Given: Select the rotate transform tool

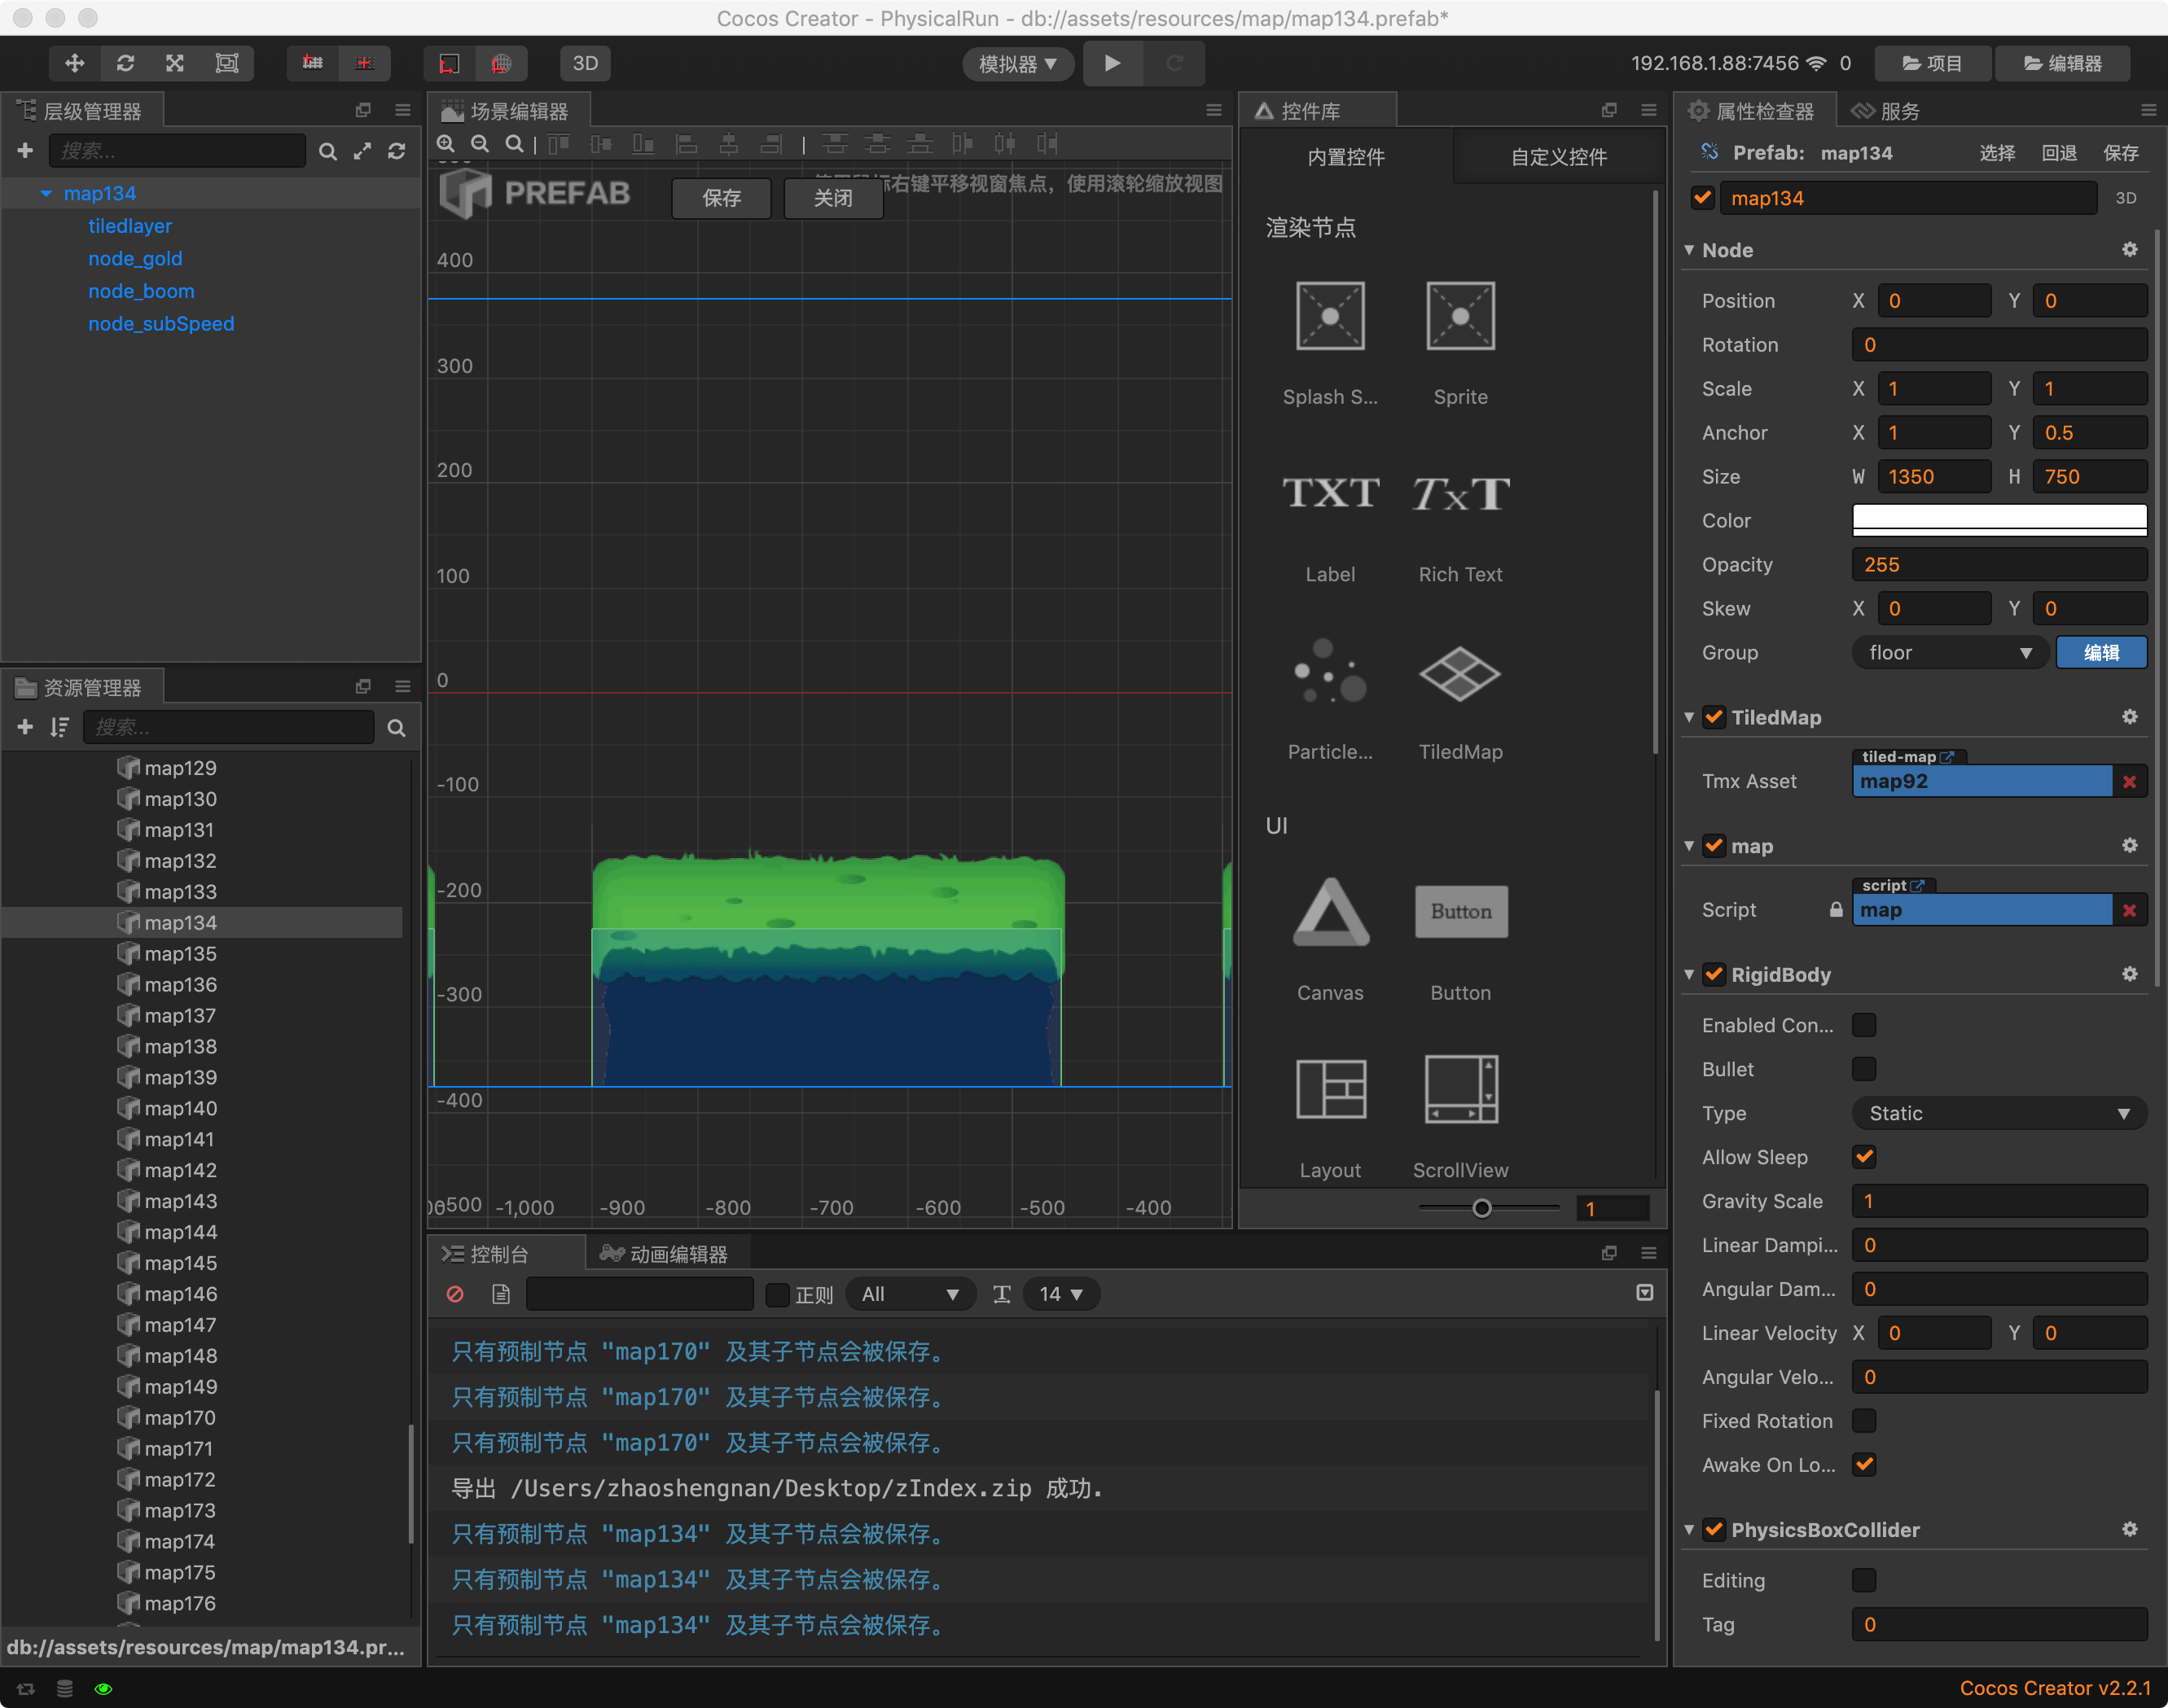Looking at the screenshot, I should pyautogui.click(x=125, y=63).
